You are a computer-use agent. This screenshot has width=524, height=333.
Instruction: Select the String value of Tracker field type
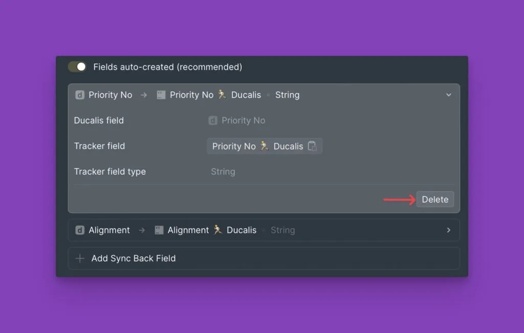click(x=223, y=172)
